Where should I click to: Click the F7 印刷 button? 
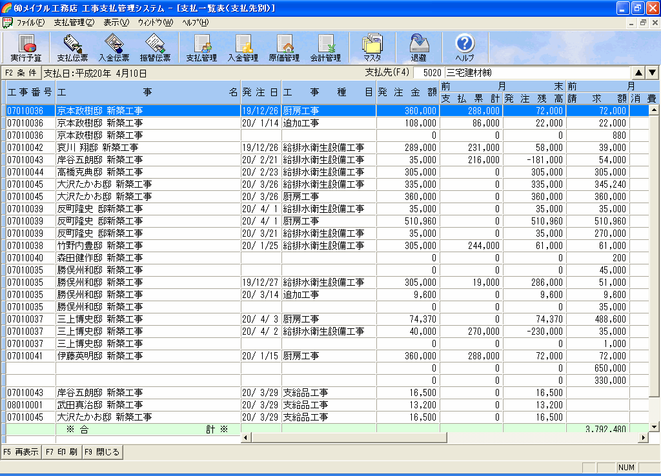point(62,452)
